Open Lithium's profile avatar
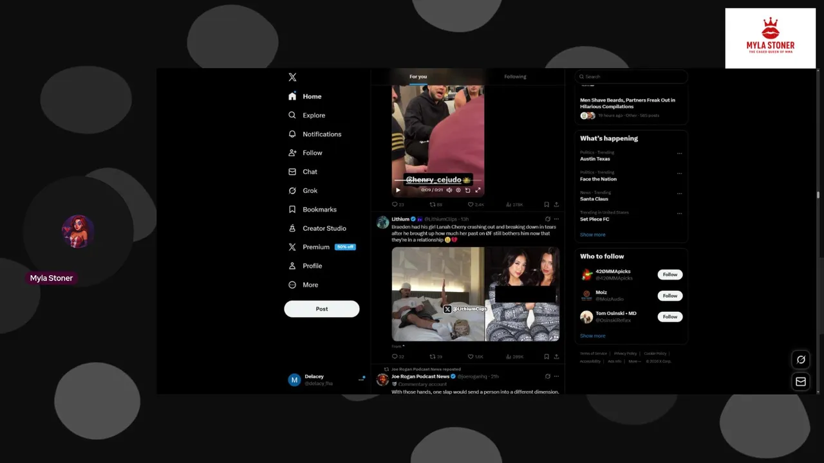Image resolution: width=824 pixels, height=463 pixels. tap(382, 222)
